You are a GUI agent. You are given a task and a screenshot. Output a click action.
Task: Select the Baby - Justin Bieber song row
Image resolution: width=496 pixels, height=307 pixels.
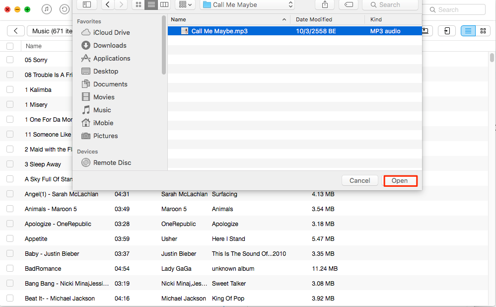(x=244, y=253)
